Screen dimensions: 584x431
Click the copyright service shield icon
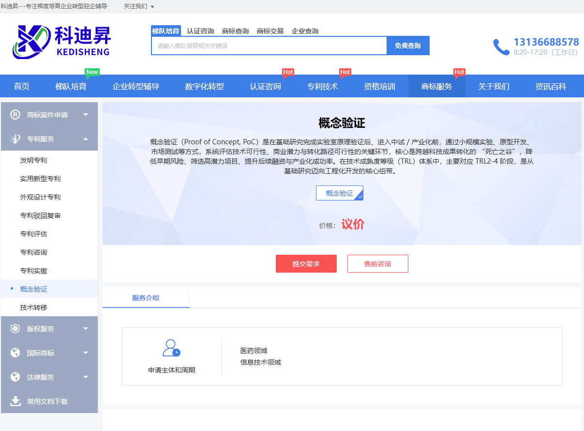pos(15,329)
